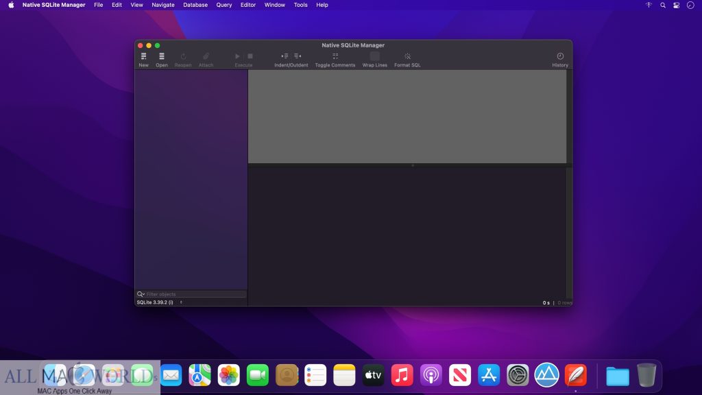The height and width of the screenshot is (395, 702).
Task: Click the clock icon in menu bar
Action: click(x=690, y=5)
